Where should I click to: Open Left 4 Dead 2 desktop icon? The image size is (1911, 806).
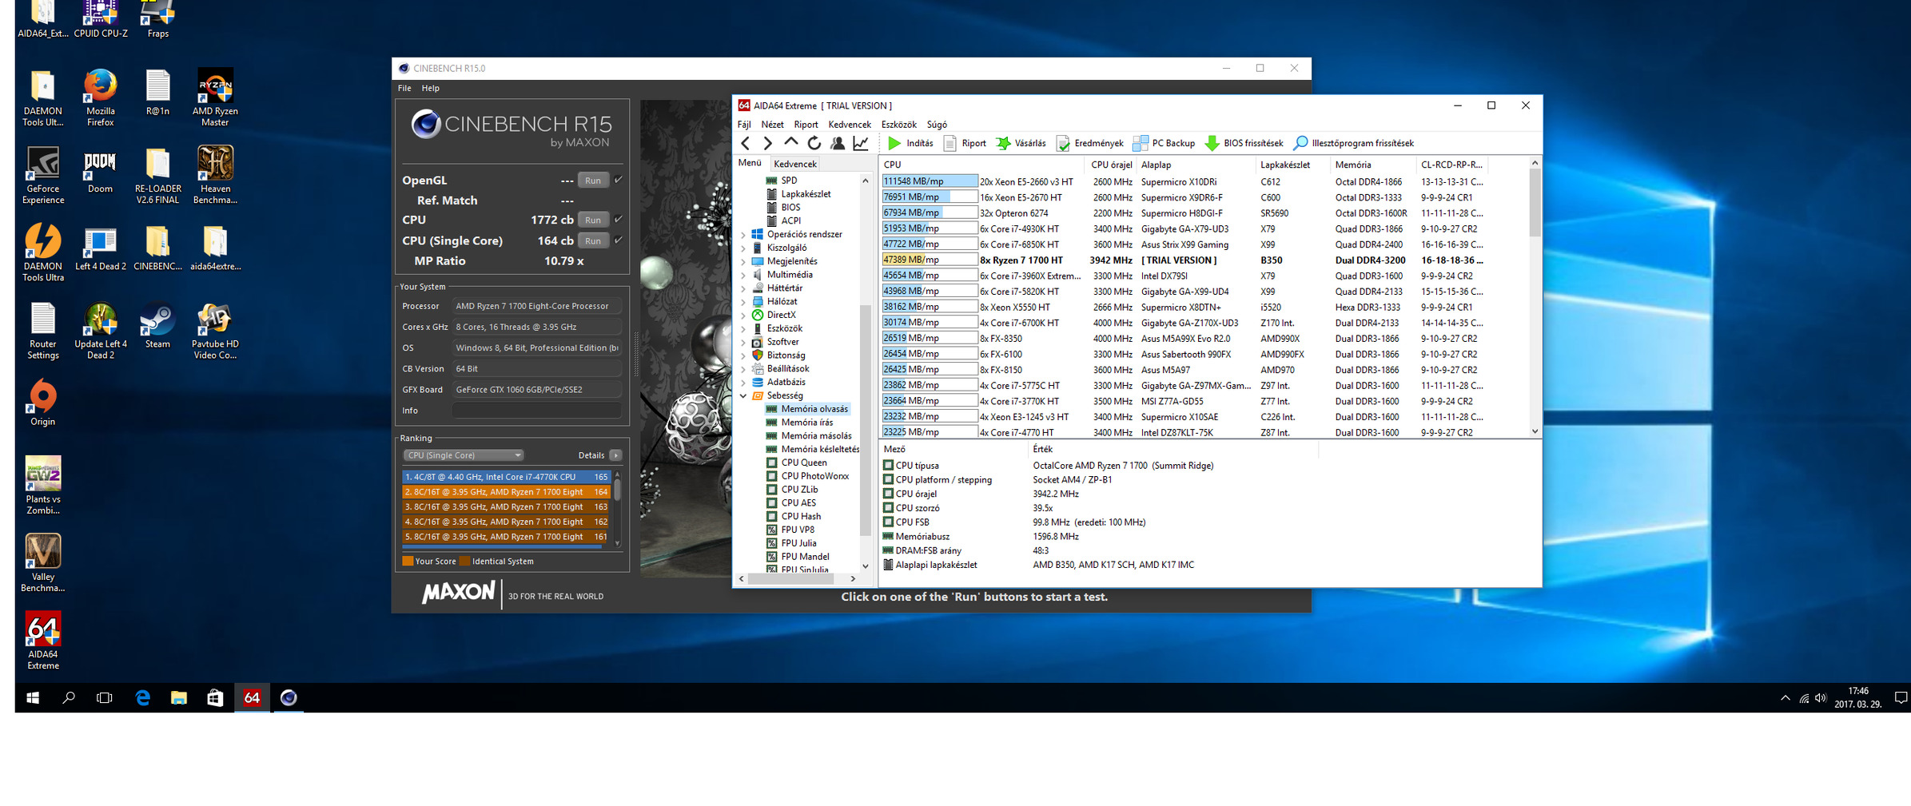click(101, 248)
